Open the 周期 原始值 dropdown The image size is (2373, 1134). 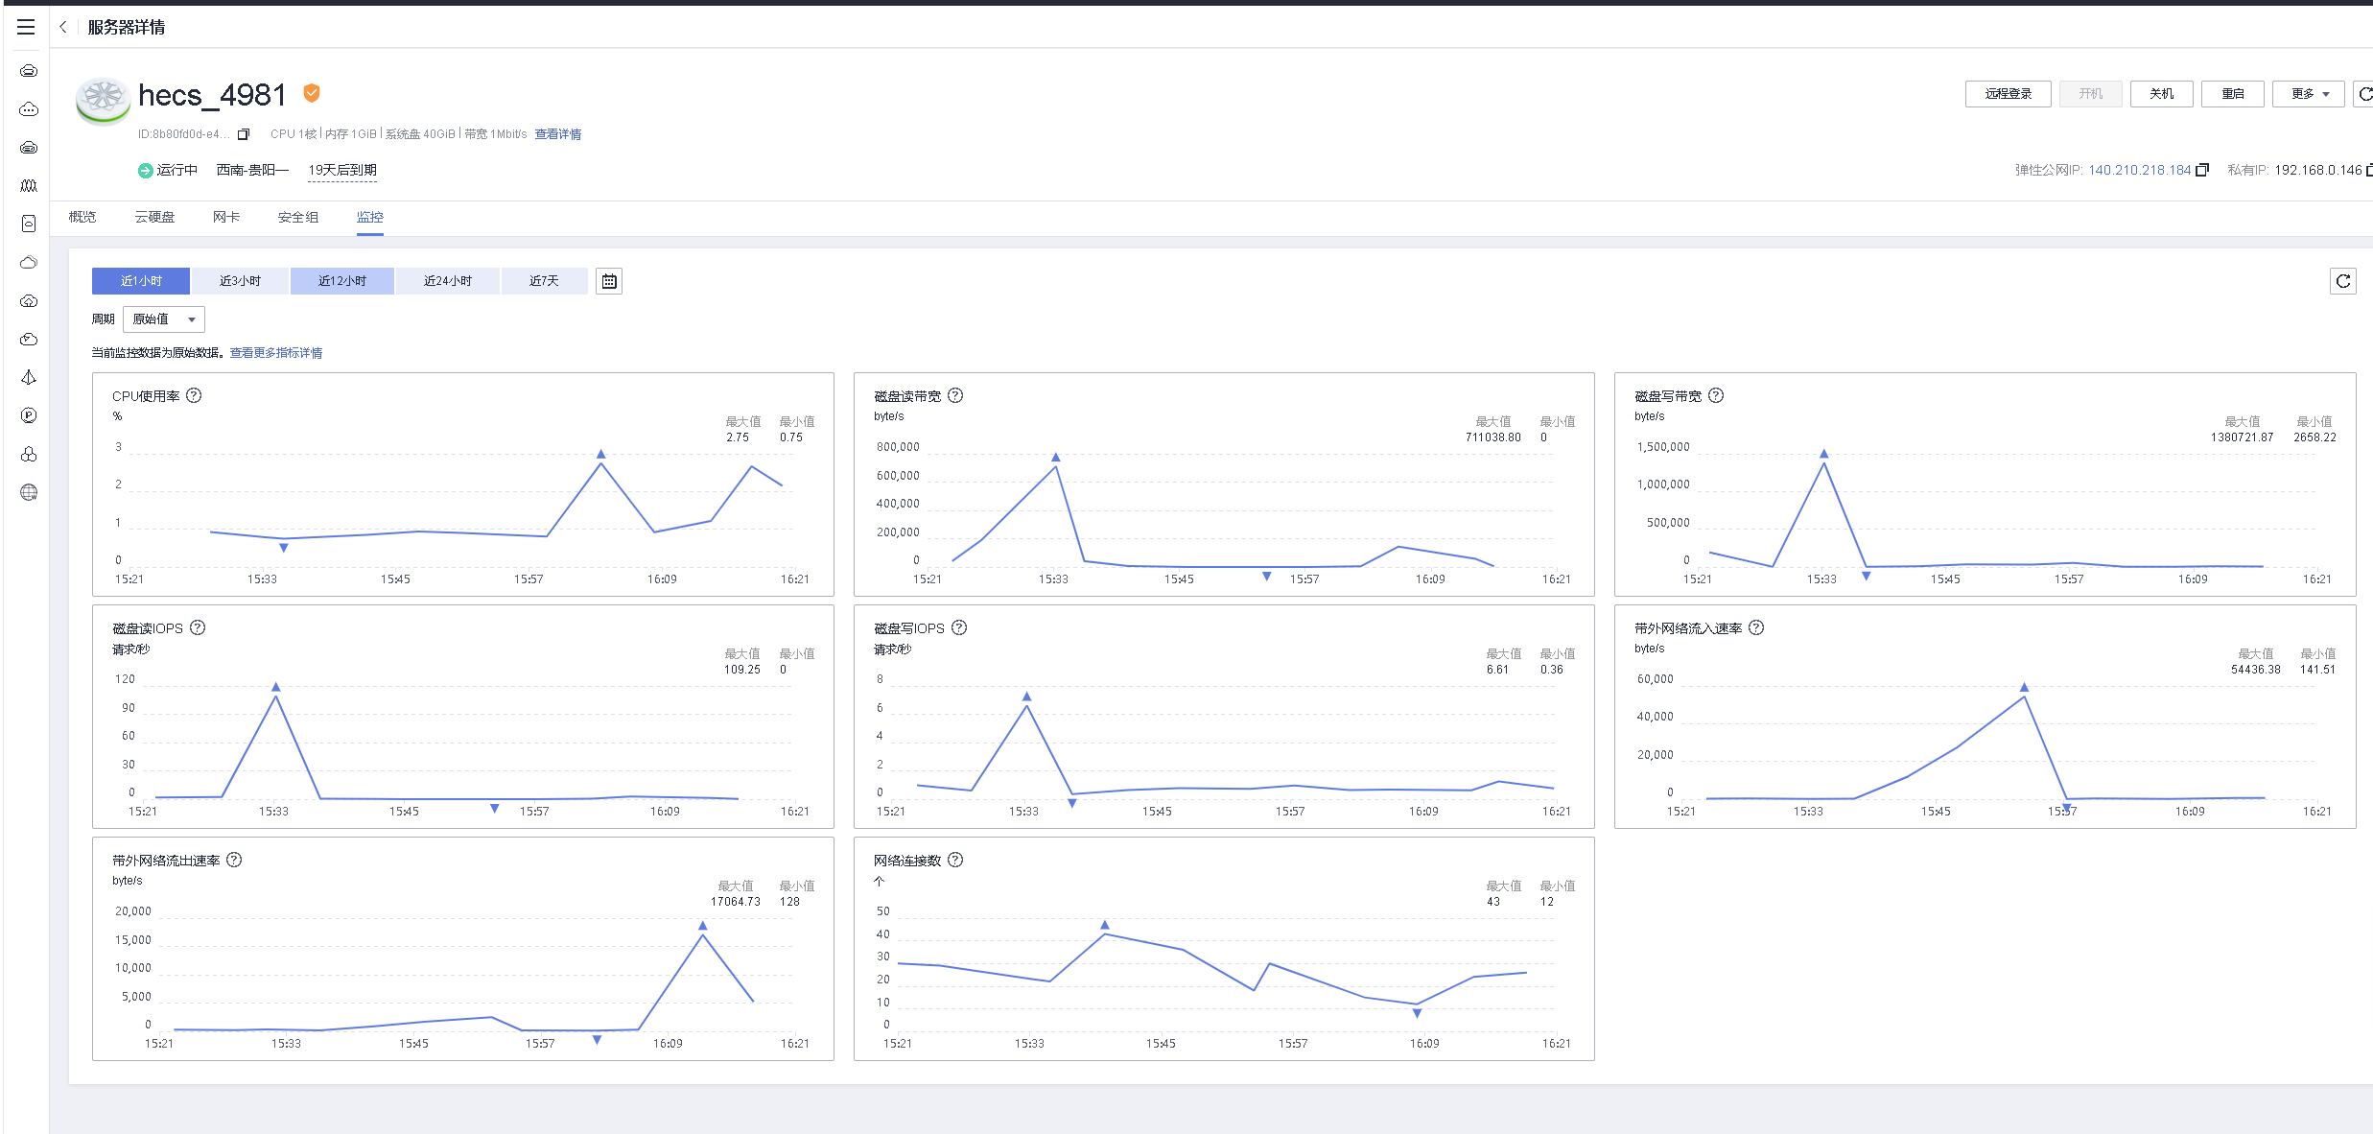pos(164,319)
